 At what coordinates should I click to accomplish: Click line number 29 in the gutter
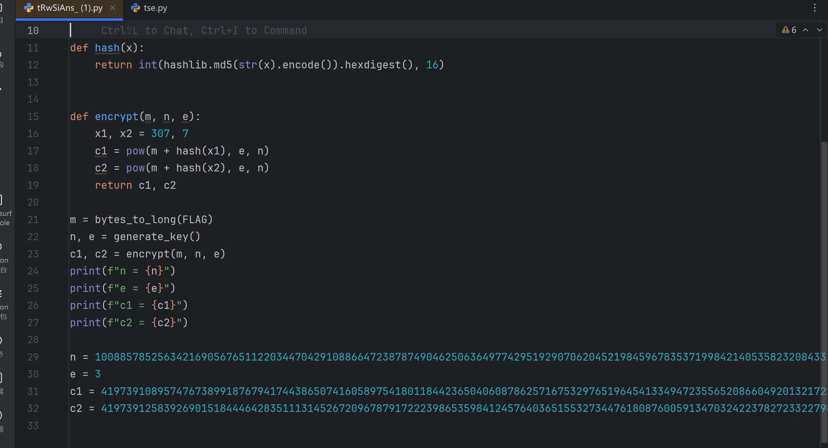pos(33,357)
